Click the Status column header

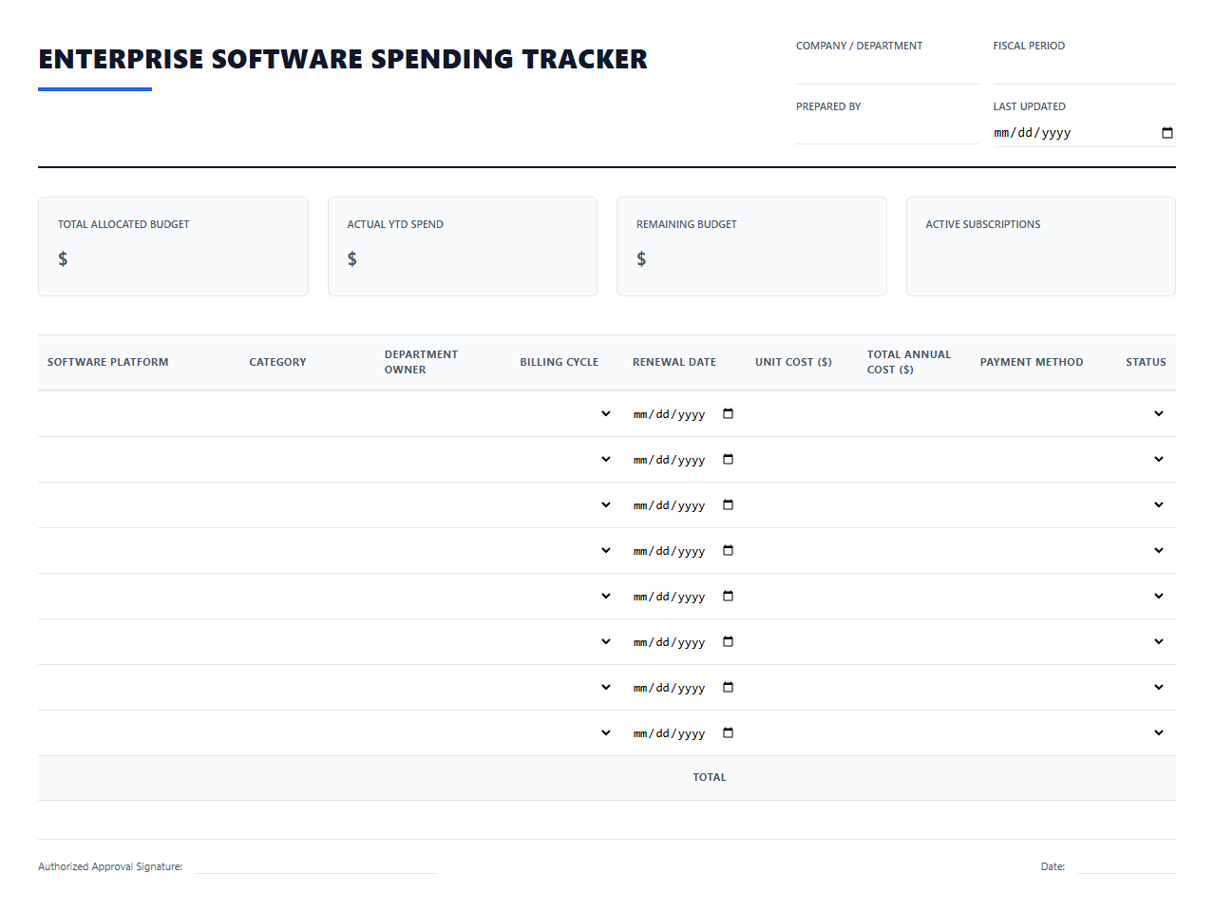[1146, 362]
